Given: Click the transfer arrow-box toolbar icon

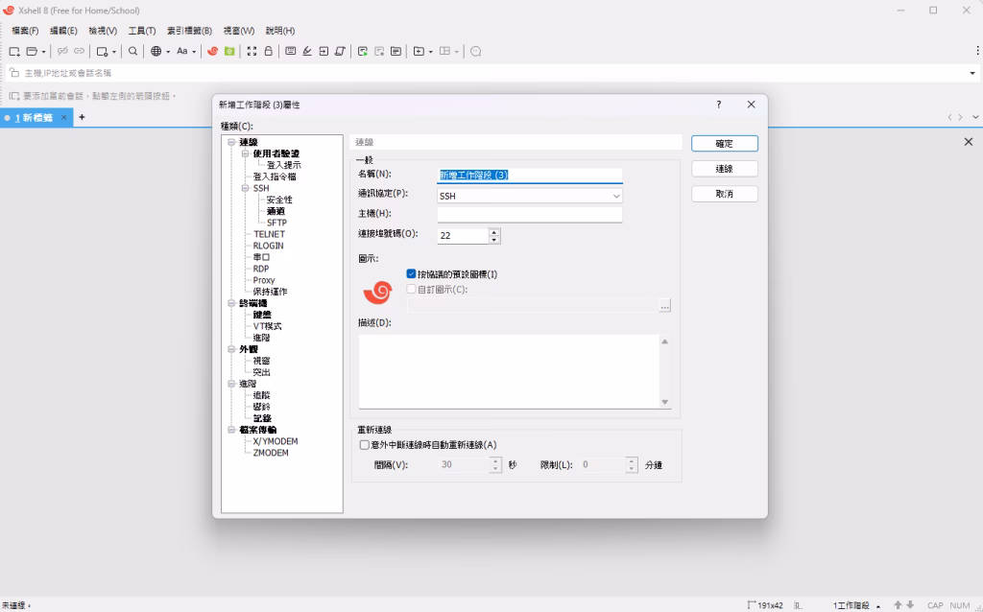Looking at the screenshot, I should 324,52.
